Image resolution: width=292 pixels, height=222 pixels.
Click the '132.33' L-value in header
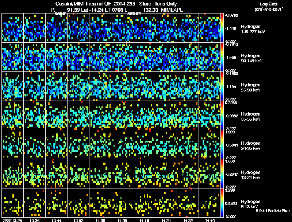[x=150, y=10]
